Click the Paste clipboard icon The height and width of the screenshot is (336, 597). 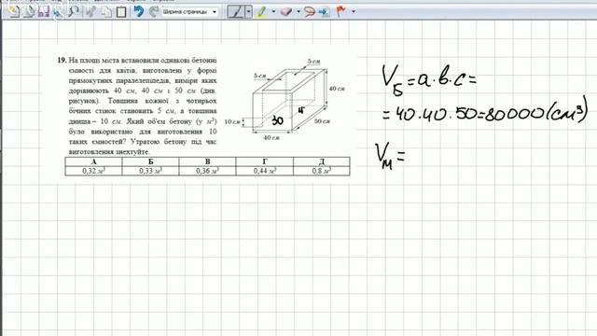[121, 12]
